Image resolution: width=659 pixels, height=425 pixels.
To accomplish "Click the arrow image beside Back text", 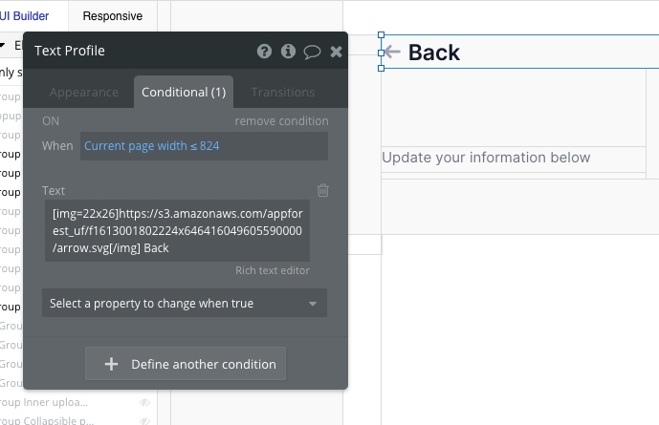I will (x=391, y=52).
